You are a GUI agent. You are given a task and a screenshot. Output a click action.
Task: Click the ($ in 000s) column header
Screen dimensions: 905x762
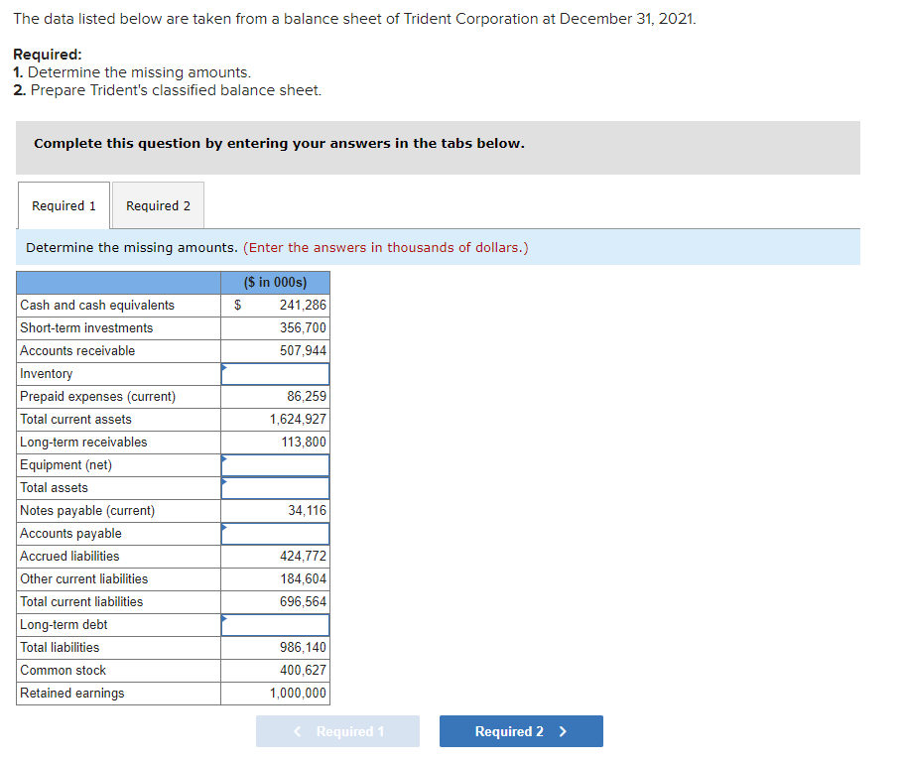[x=275, y=283]
